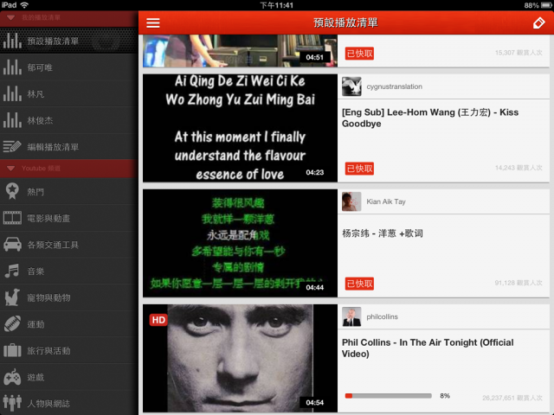
Task: Select 旅行與活動 channel label
Action: tap(48, 351)
